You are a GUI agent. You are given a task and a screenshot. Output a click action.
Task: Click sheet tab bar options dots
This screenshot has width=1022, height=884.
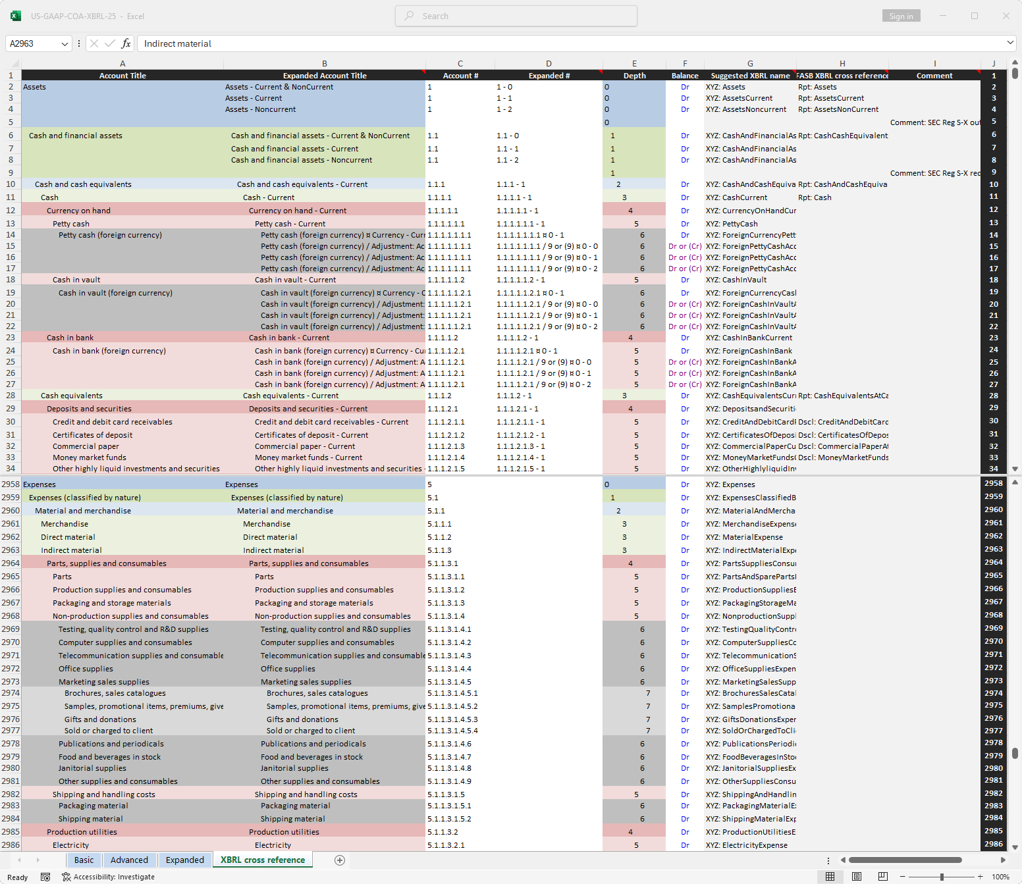[x=828, y=860]
